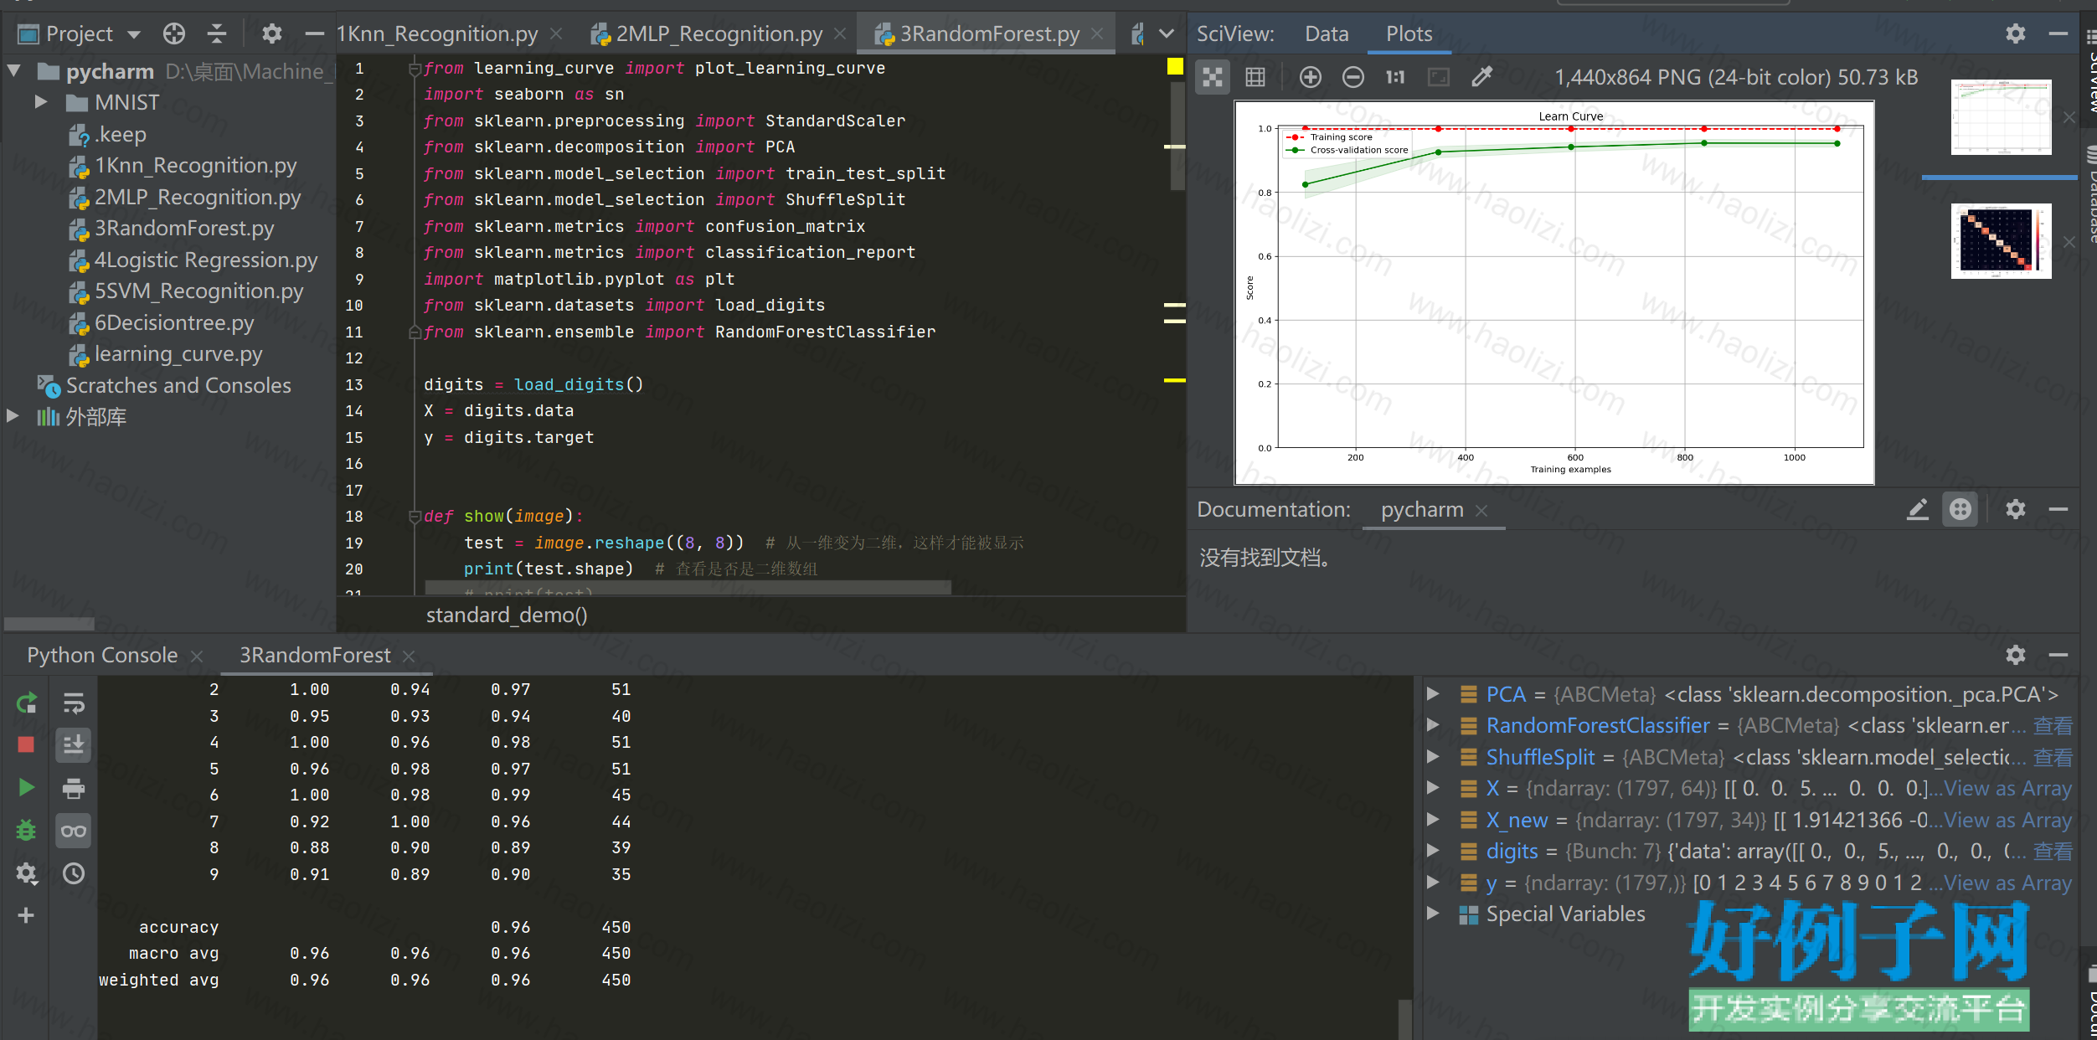Show hidden editor tabs dropdown arrow
This screenshot has width=2097, height=1040.
[x=1167, y=33]
